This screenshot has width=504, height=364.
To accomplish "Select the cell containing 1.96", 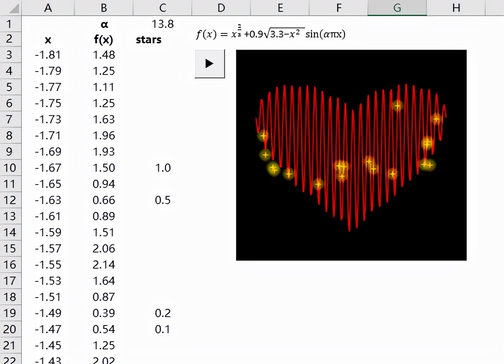I will tap(104, 135).
